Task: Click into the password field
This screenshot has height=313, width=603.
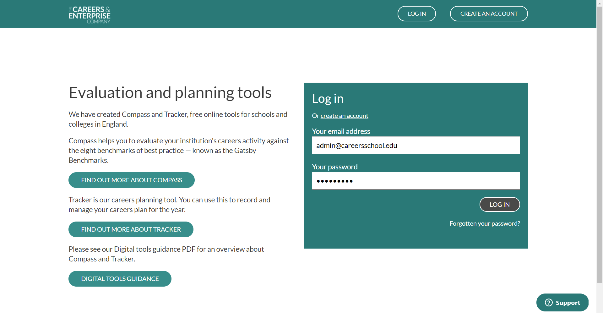Action: 416,181
